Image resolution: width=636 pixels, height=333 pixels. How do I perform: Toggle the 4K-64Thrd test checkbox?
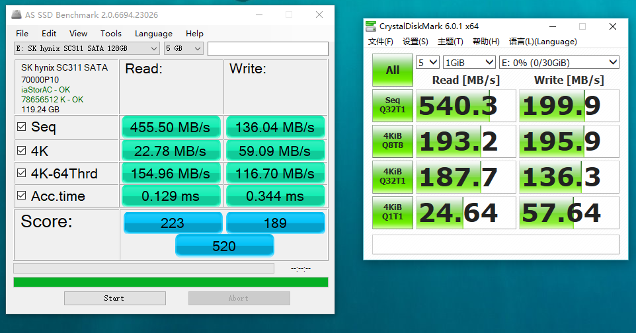22,173
